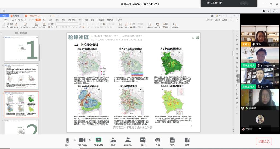
Task: Open the 管理成员 manage members icon
Action: pyautogui.click(x=128, y=140)
